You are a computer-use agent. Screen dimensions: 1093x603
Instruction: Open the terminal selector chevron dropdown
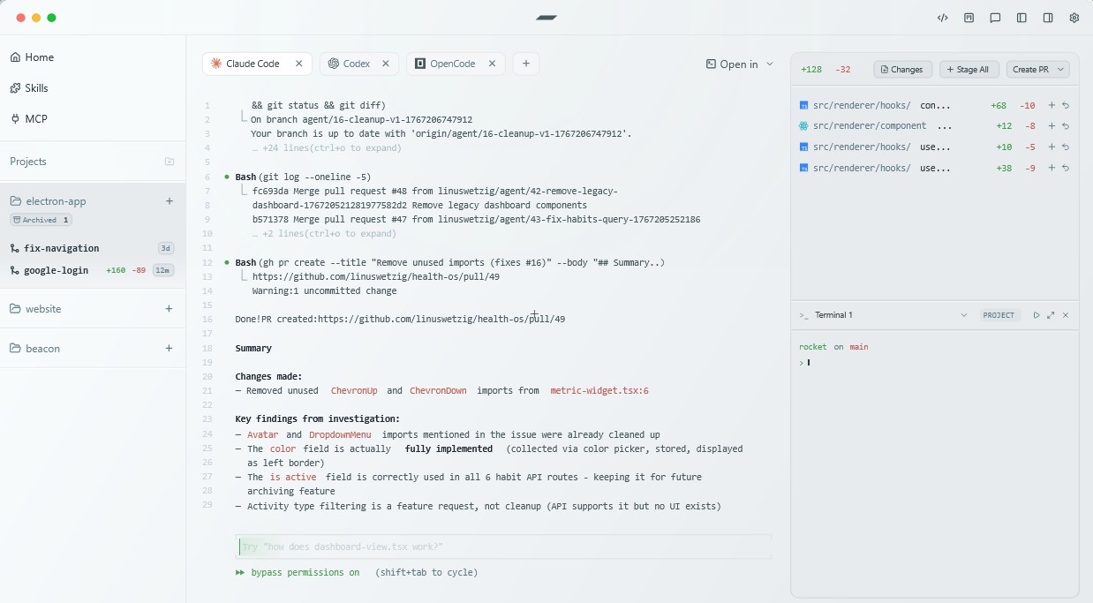(x=963, y=315)
